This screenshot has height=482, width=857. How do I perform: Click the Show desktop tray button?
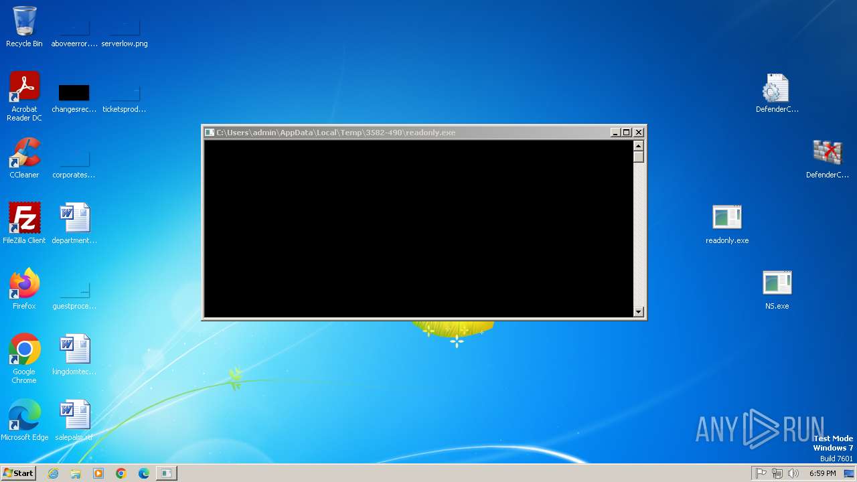pyautogui.click(x=849, y=473)
